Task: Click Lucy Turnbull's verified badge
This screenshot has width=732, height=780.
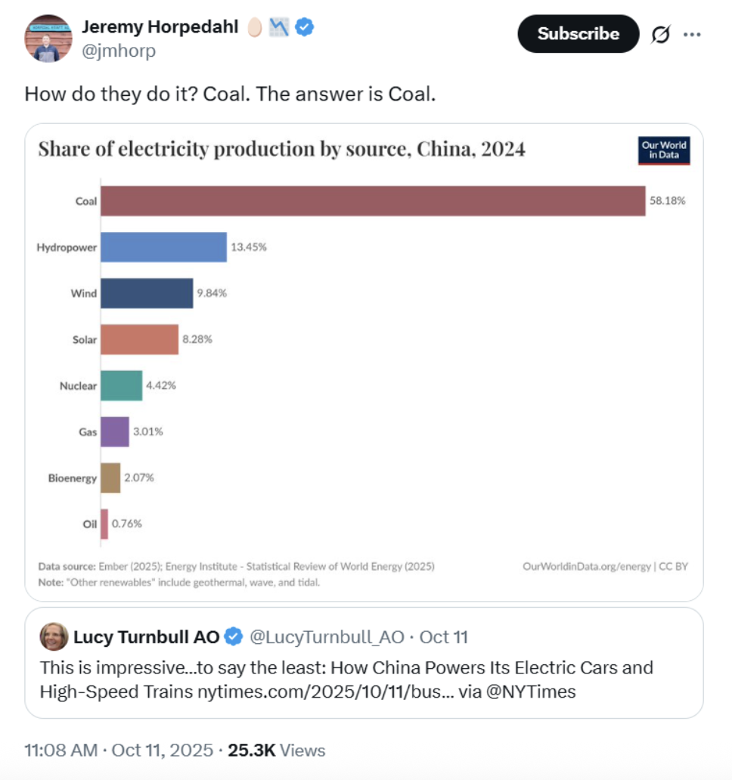Action: (x=234, y=637)
